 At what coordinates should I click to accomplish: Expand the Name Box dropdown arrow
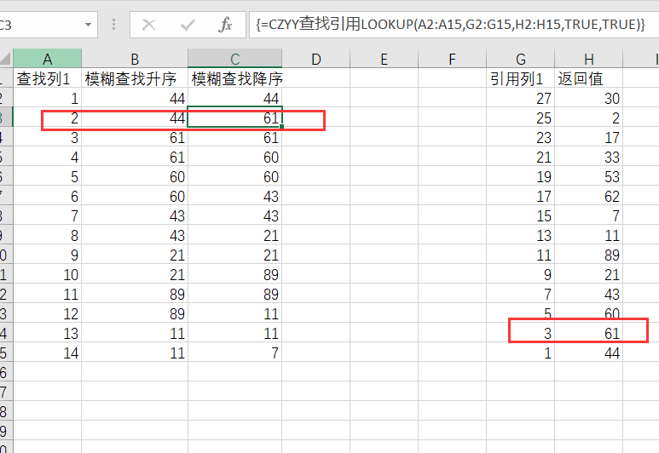coord(88,25)
